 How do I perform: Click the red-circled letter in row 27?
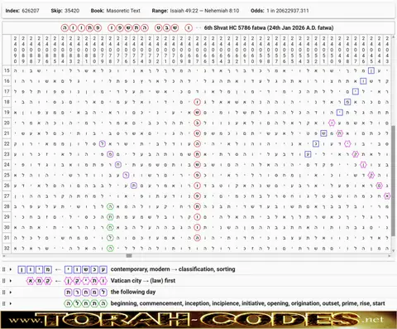click(x=197, y=196)
